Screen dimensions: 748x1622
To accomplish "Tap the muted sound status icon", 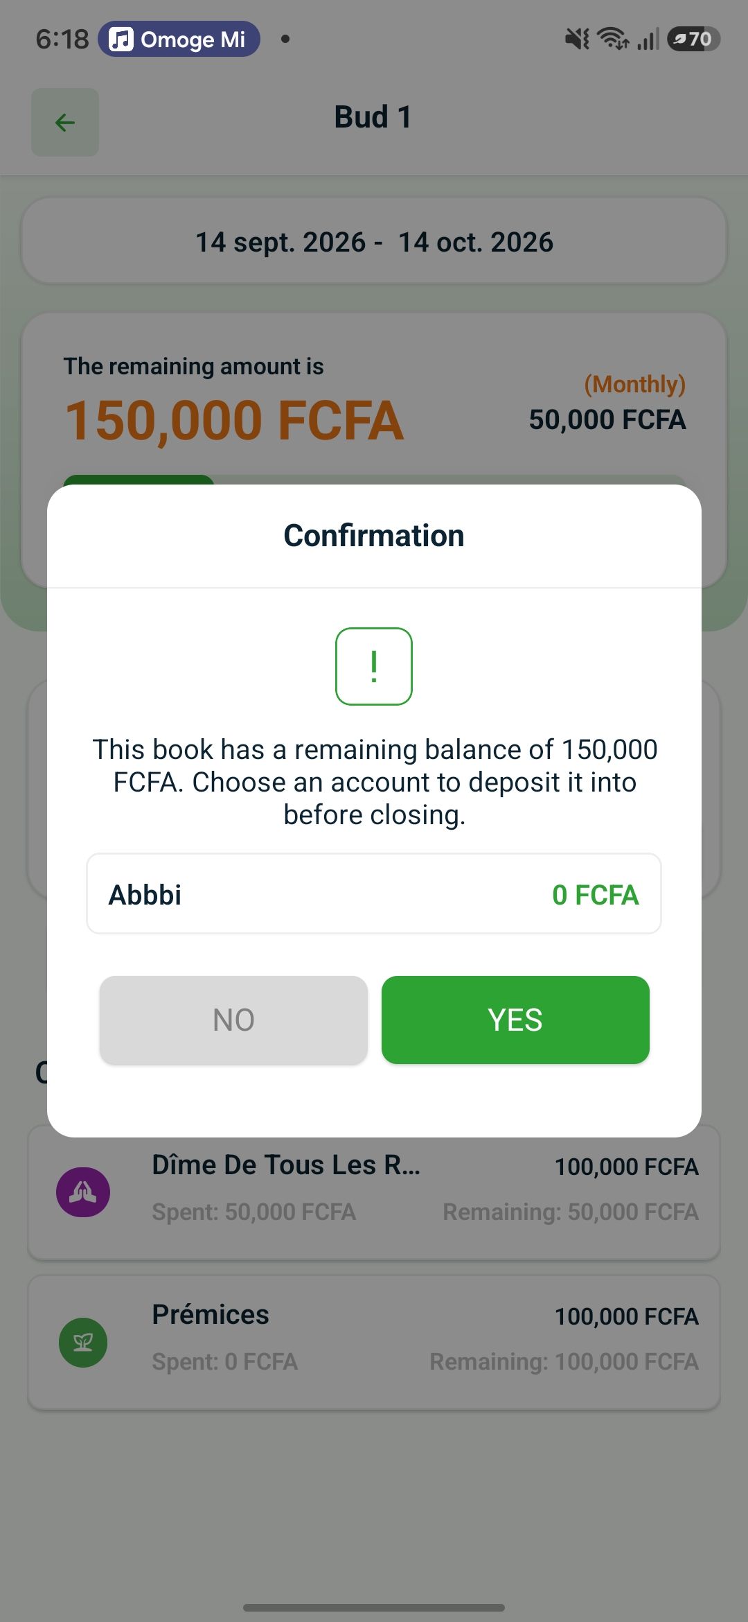I will pos(577,39).
